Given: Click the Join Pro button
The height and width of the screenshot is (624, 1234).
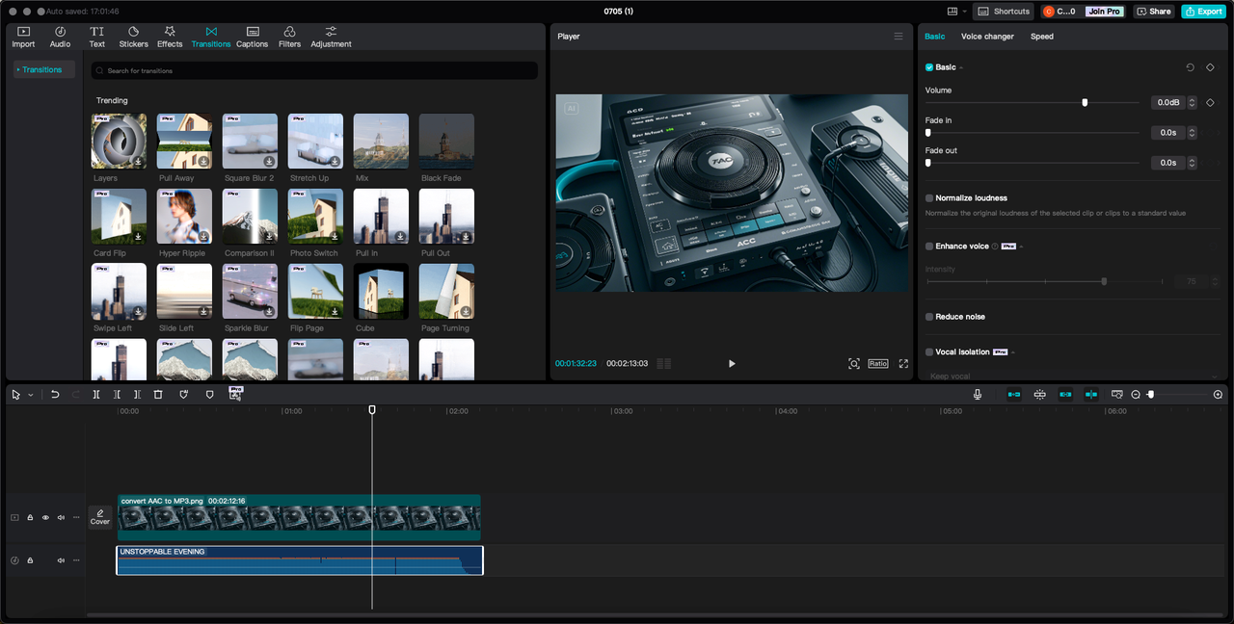Looking at the screenshot, I should 1104,12.
